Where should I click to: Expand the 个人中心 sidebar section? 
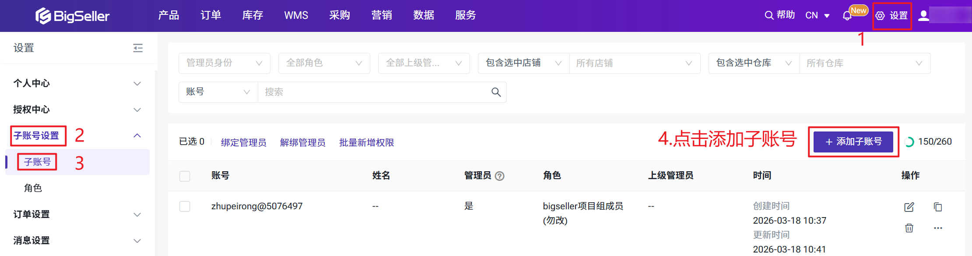pyautogui.click(x=77, y=83)
